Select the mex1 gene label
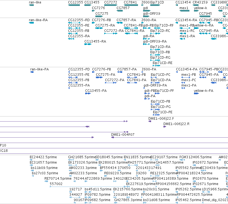Viewport: 228px width, 204px height. pyautogui.click(x=184, y=8)
